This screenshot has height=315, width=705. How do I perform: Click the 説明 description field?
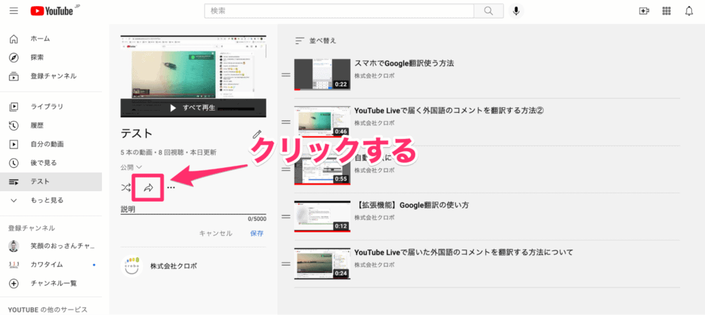tap(193, 209)
